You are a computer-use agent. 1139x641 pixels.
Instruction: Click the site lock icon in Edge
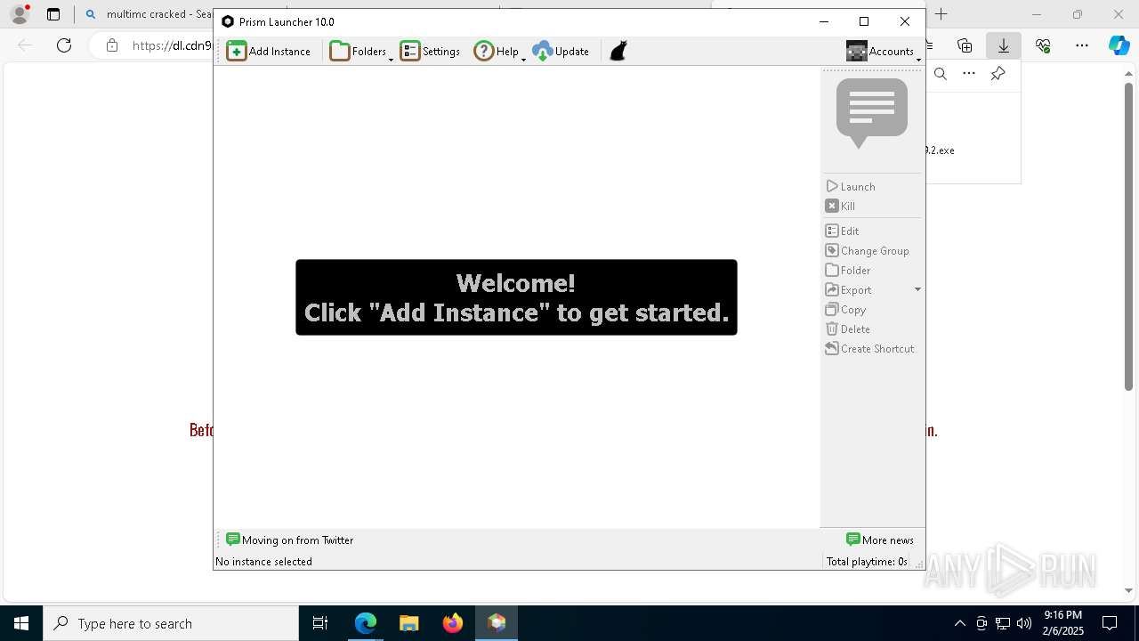(112, 45)
